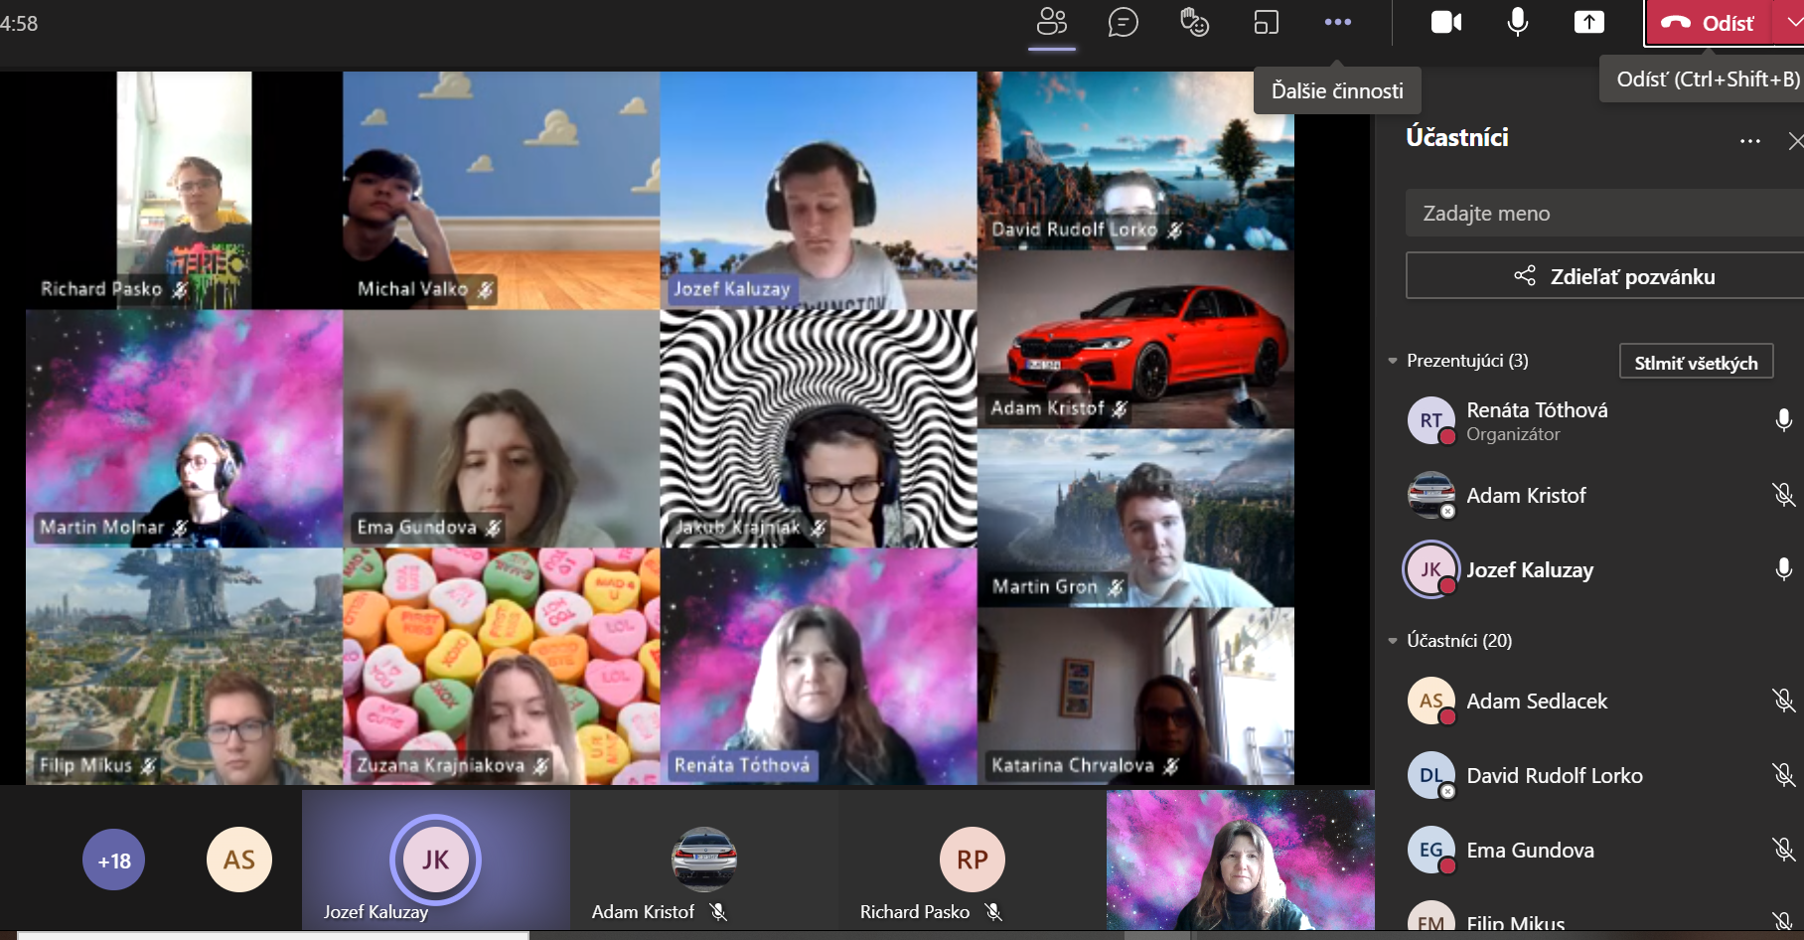The width and height of the screenshot is (1804, 940).
Task: Collapse the Účastníci (20) section
Action: click(1393, 641)
